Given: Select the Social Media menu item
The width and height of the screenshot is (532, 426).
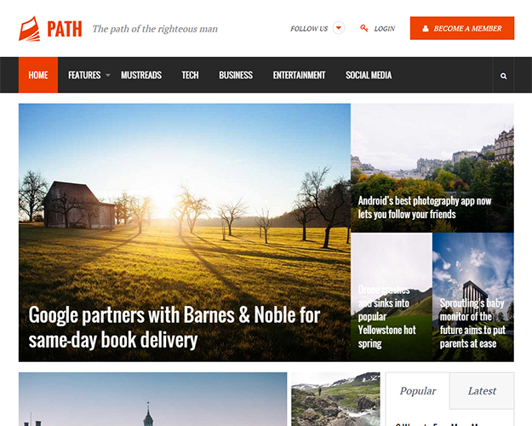Looking at the screenshot, I should click(x=369, y=75).
